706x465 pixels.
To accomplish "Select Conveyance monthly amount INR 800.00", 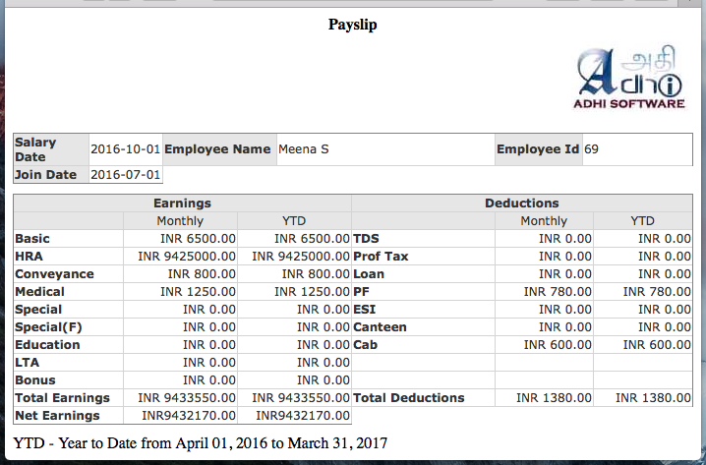I will click(202, 274).
